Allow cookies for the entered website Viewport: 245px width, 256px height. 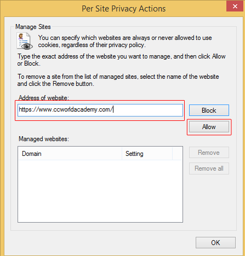pos(209,127)
